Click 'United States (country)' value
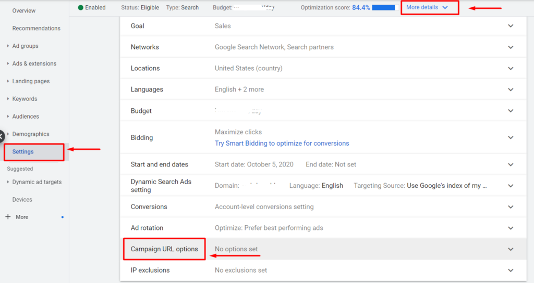This screenshot has height=283, width=534. click(249, 68)
